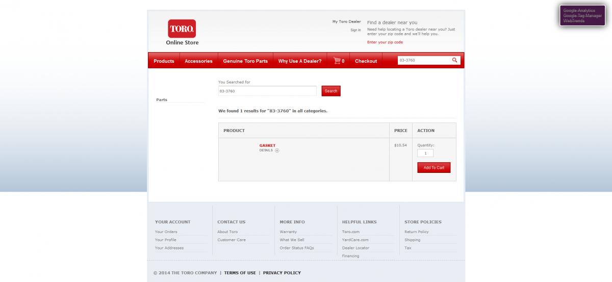Open Tax policy footer link
612x282 pixels.
pos(408,248)
